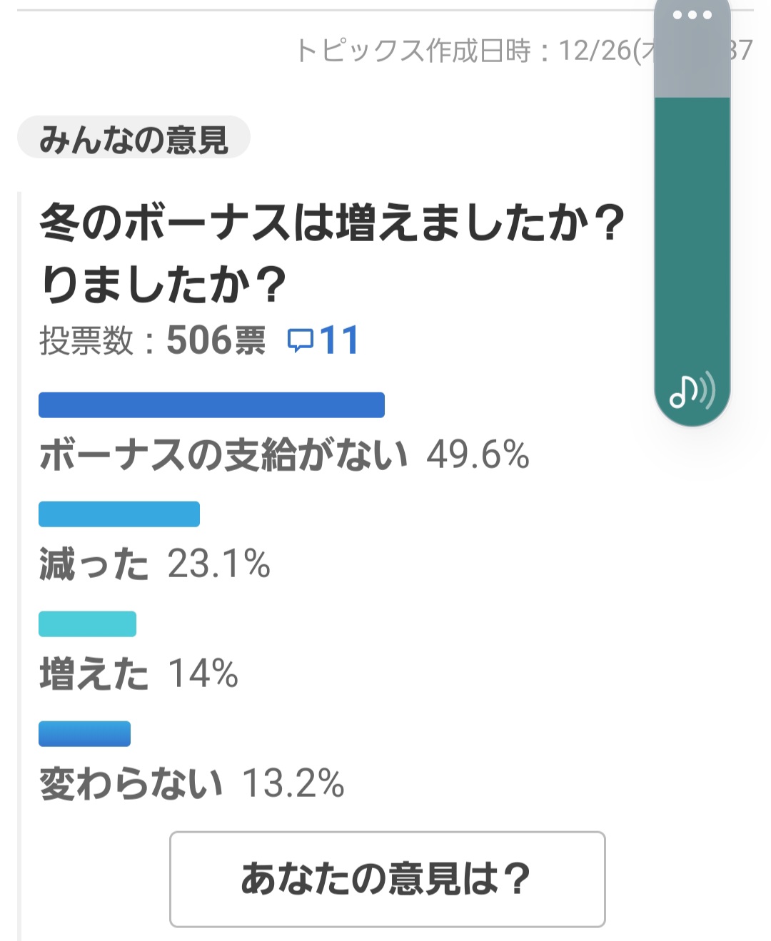Image resolution: width=771 pixels, height=941 pixels.
Task: Click the comment speech bubble icon
Action: pyautogui.click(x=300, y=340)
